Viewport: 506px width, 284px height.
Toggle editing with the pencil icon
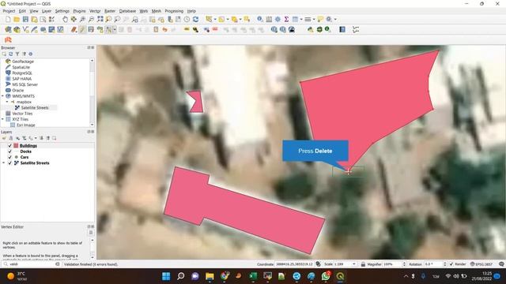click(82, 30)
